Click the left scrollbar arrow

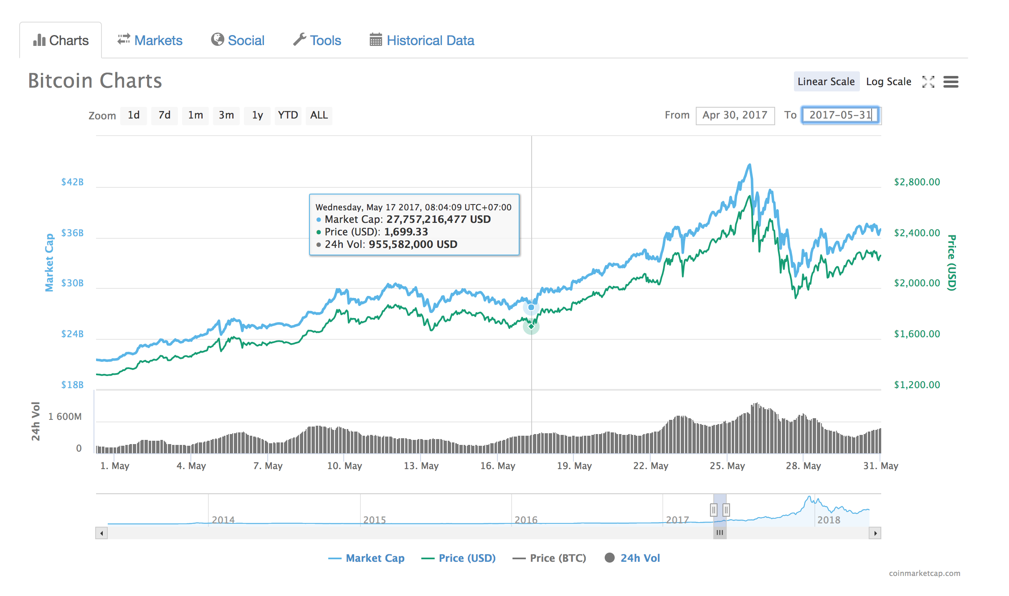(101, 533)
